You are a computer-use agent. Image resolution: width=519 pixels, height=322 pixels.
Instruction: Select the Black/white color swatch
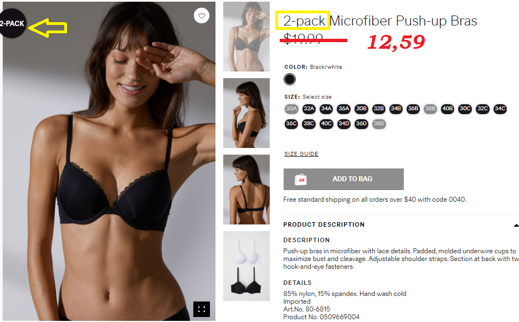coord(290,79)
